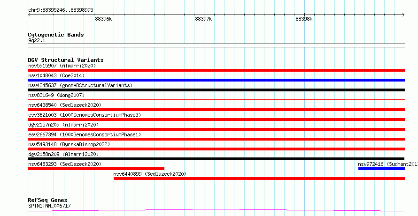Click the nsv5915907 (Almarri2020) red variant bar
The width and height of the screenshot is (418, 216).
[216, 70]
